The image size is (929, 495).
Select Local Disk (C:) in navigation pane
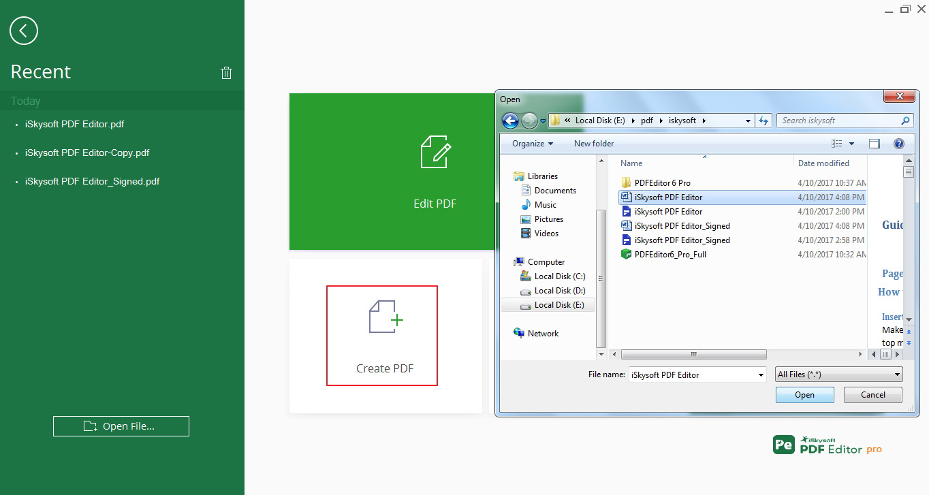(552, 276)
